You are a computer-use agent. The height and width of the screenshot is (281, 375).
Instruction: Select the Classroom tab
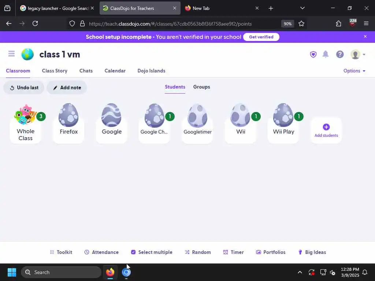pyautogui.click(x=18, y=71)
